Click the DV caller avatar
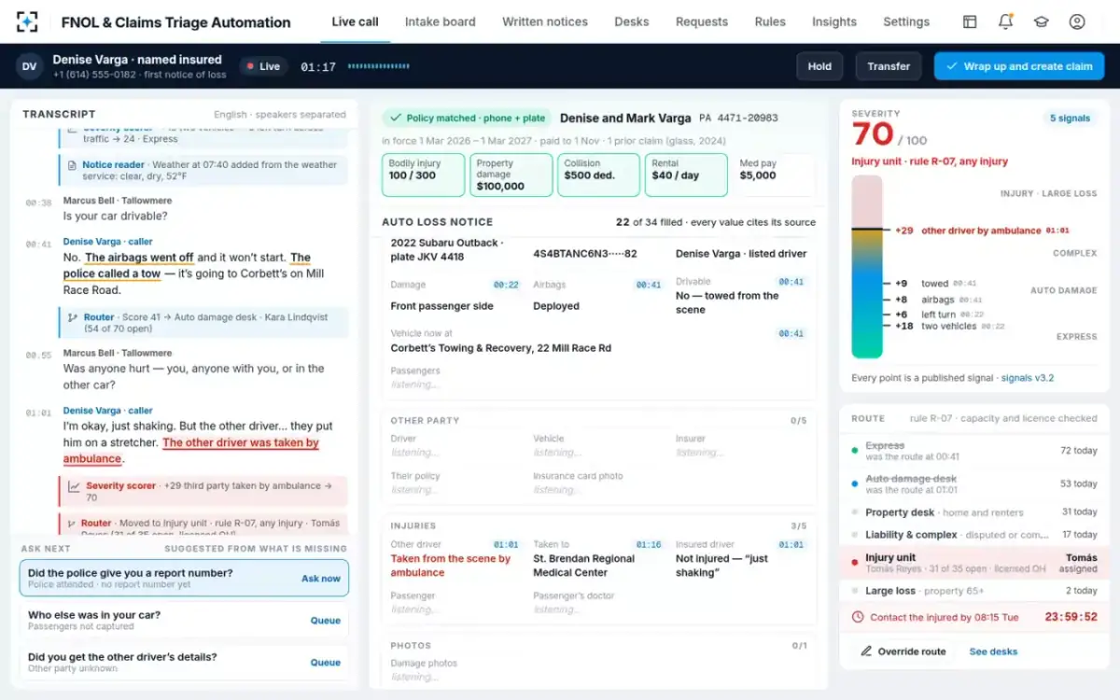The image size is (1120, 700). pos(30,66)
